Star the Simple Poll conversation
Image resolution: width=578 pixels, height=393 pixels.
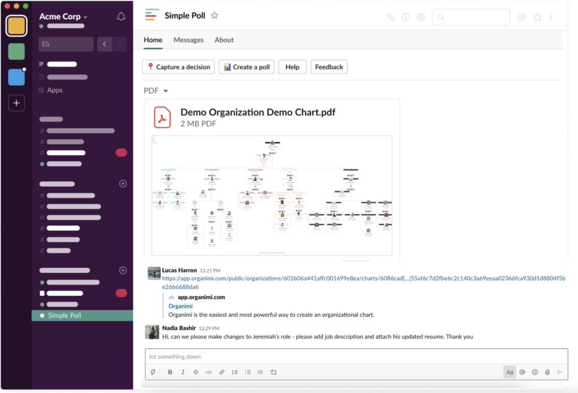(214, 15)
